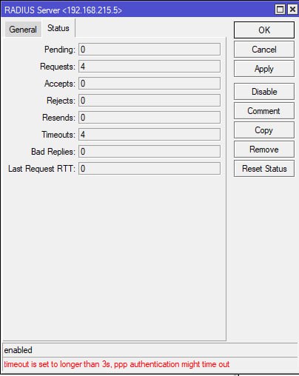Apply the RADIUS server settings
Screen dimensions: 299x376
(264, 69)
